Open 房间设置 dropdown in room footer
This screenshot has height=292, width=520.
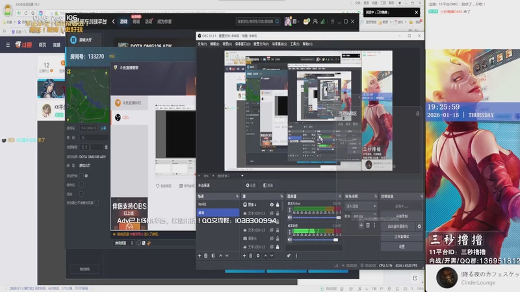click(123, 243)
